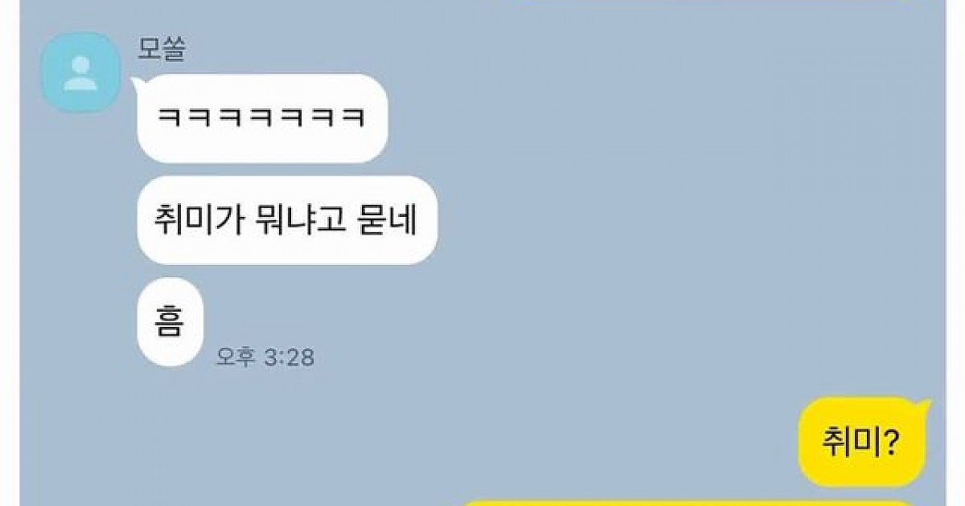
Task: Click the 3:28 digits beside the 흠 bubble
Action: (289, 357)
